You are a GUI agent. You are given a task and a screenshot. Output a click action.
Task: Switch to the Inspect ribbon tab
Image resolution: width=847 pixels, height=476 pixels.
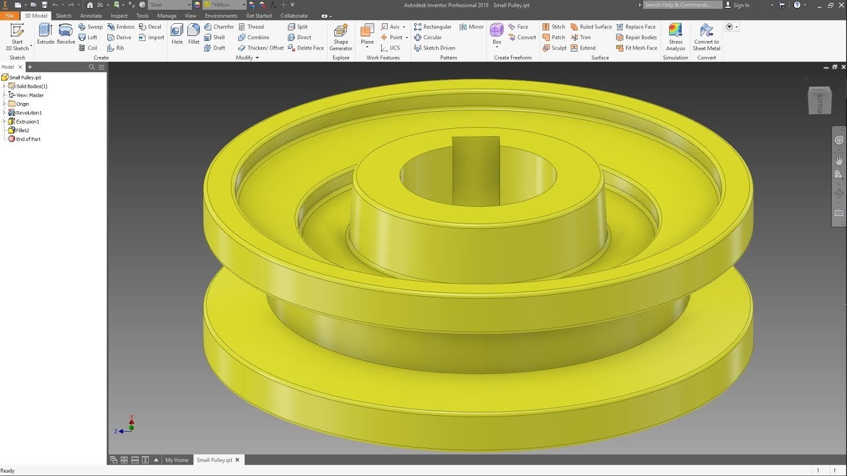tap(119, 16)
